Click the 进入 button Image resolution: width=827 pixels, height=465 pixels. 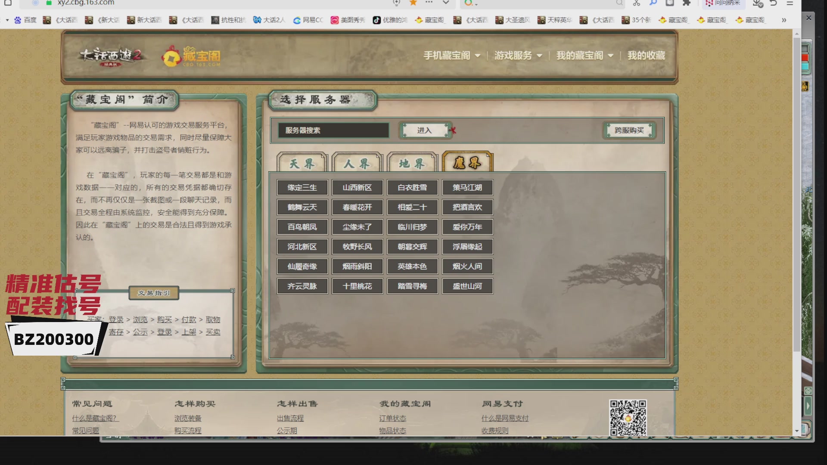424,130
